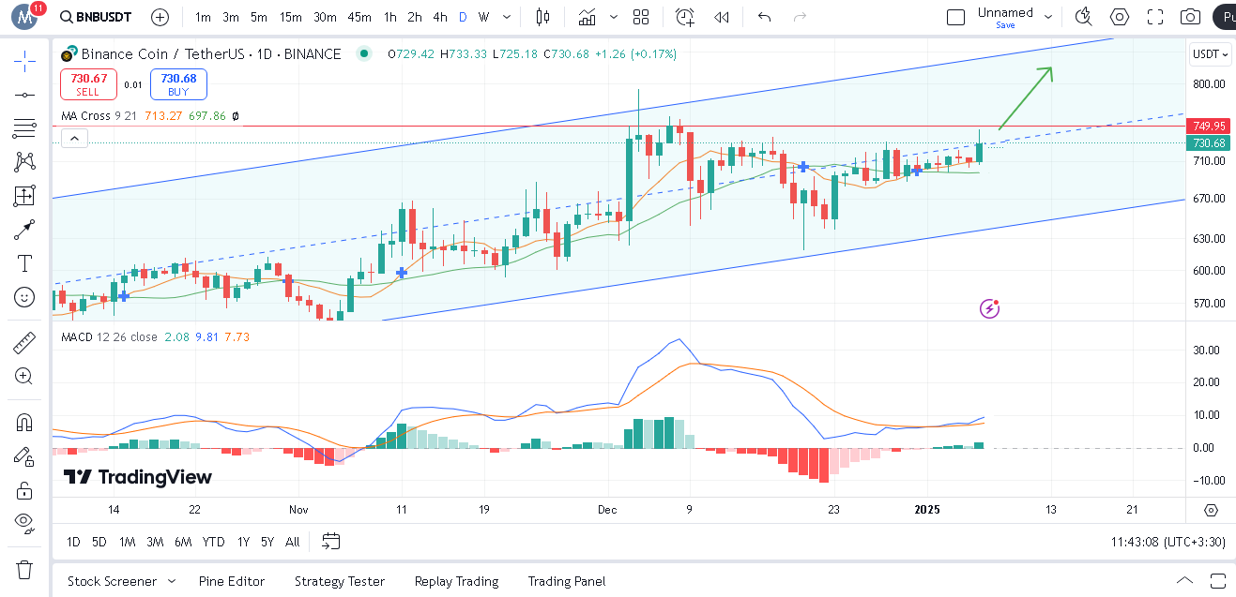Redo the last chart action

click(x=800, y=17)
